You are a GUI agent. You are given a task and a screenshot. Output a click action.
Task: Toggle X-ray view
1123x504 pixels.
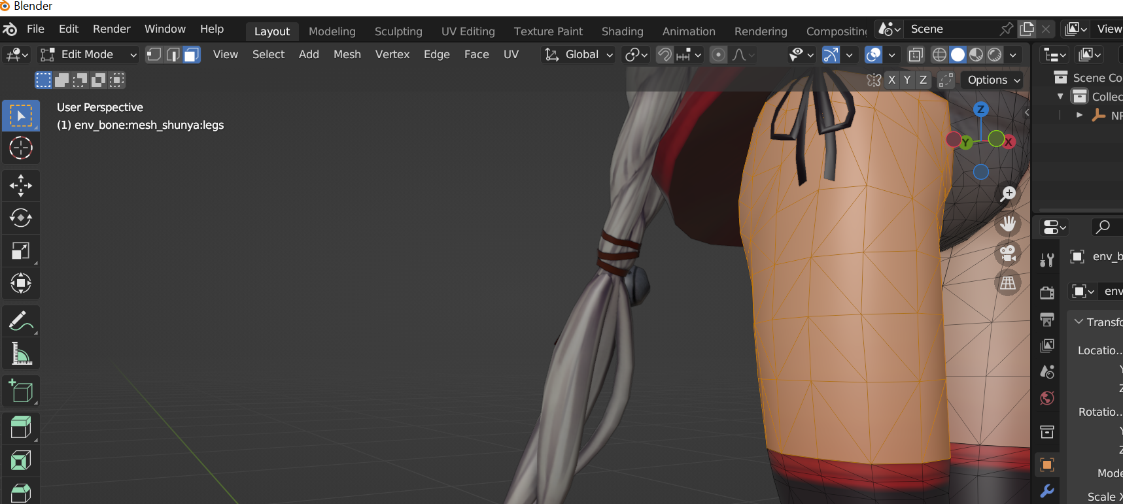pos(916,54)
